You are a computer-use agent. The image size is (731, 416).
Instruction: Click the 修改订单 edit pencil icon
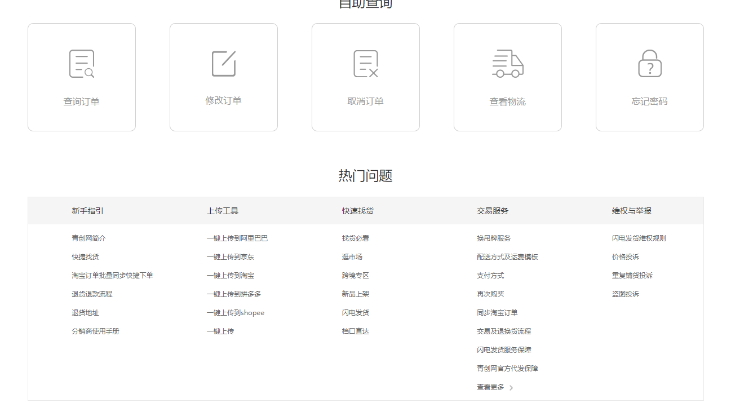(x=224, y=63)
